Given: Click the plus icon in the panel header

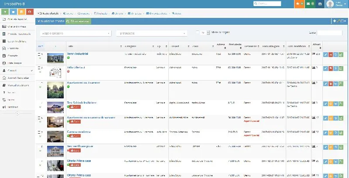Looking at the screenshot, I should pos(334,21).
